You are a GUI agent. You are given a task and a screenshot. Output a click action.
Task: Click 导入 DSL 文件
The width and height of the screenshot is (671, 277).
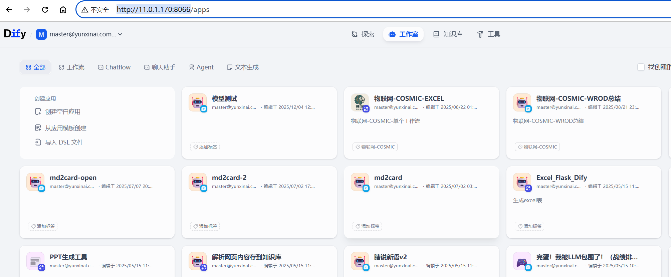64,142
